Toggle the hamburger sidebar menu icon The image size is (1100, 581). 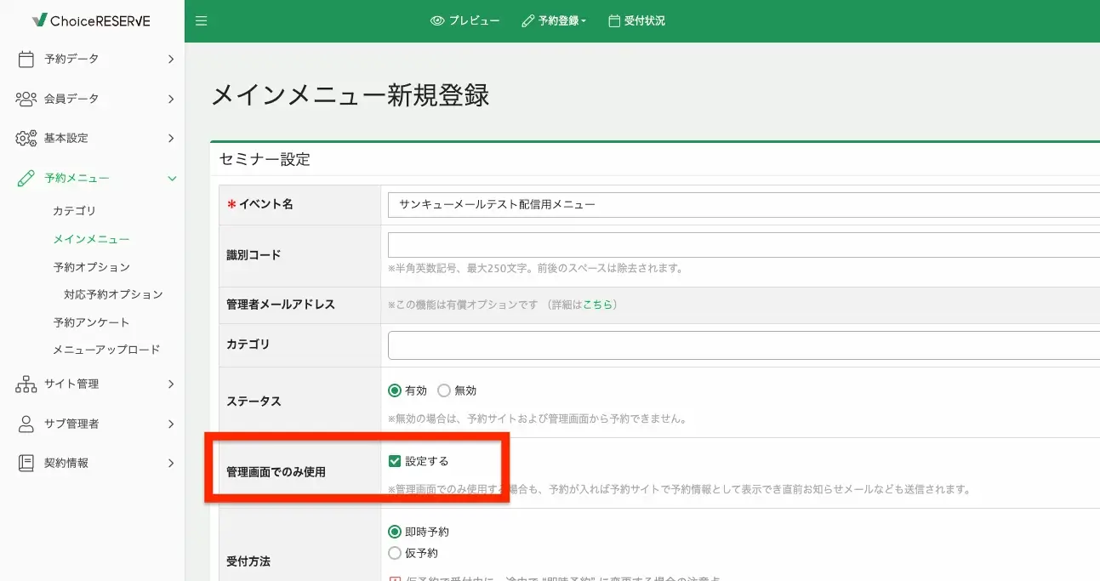202,21
